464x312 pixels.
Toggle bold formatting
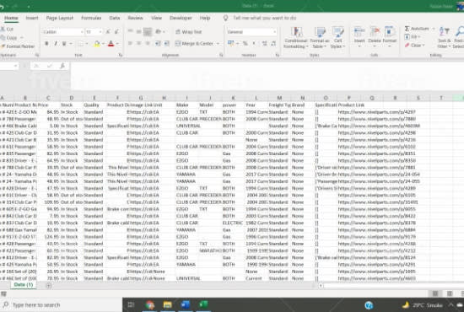click(46, 44)
